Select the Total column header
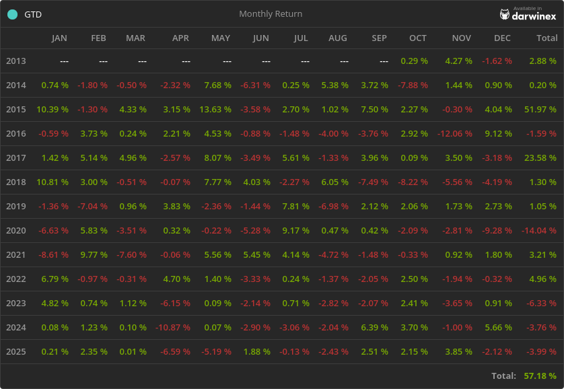 547,38
